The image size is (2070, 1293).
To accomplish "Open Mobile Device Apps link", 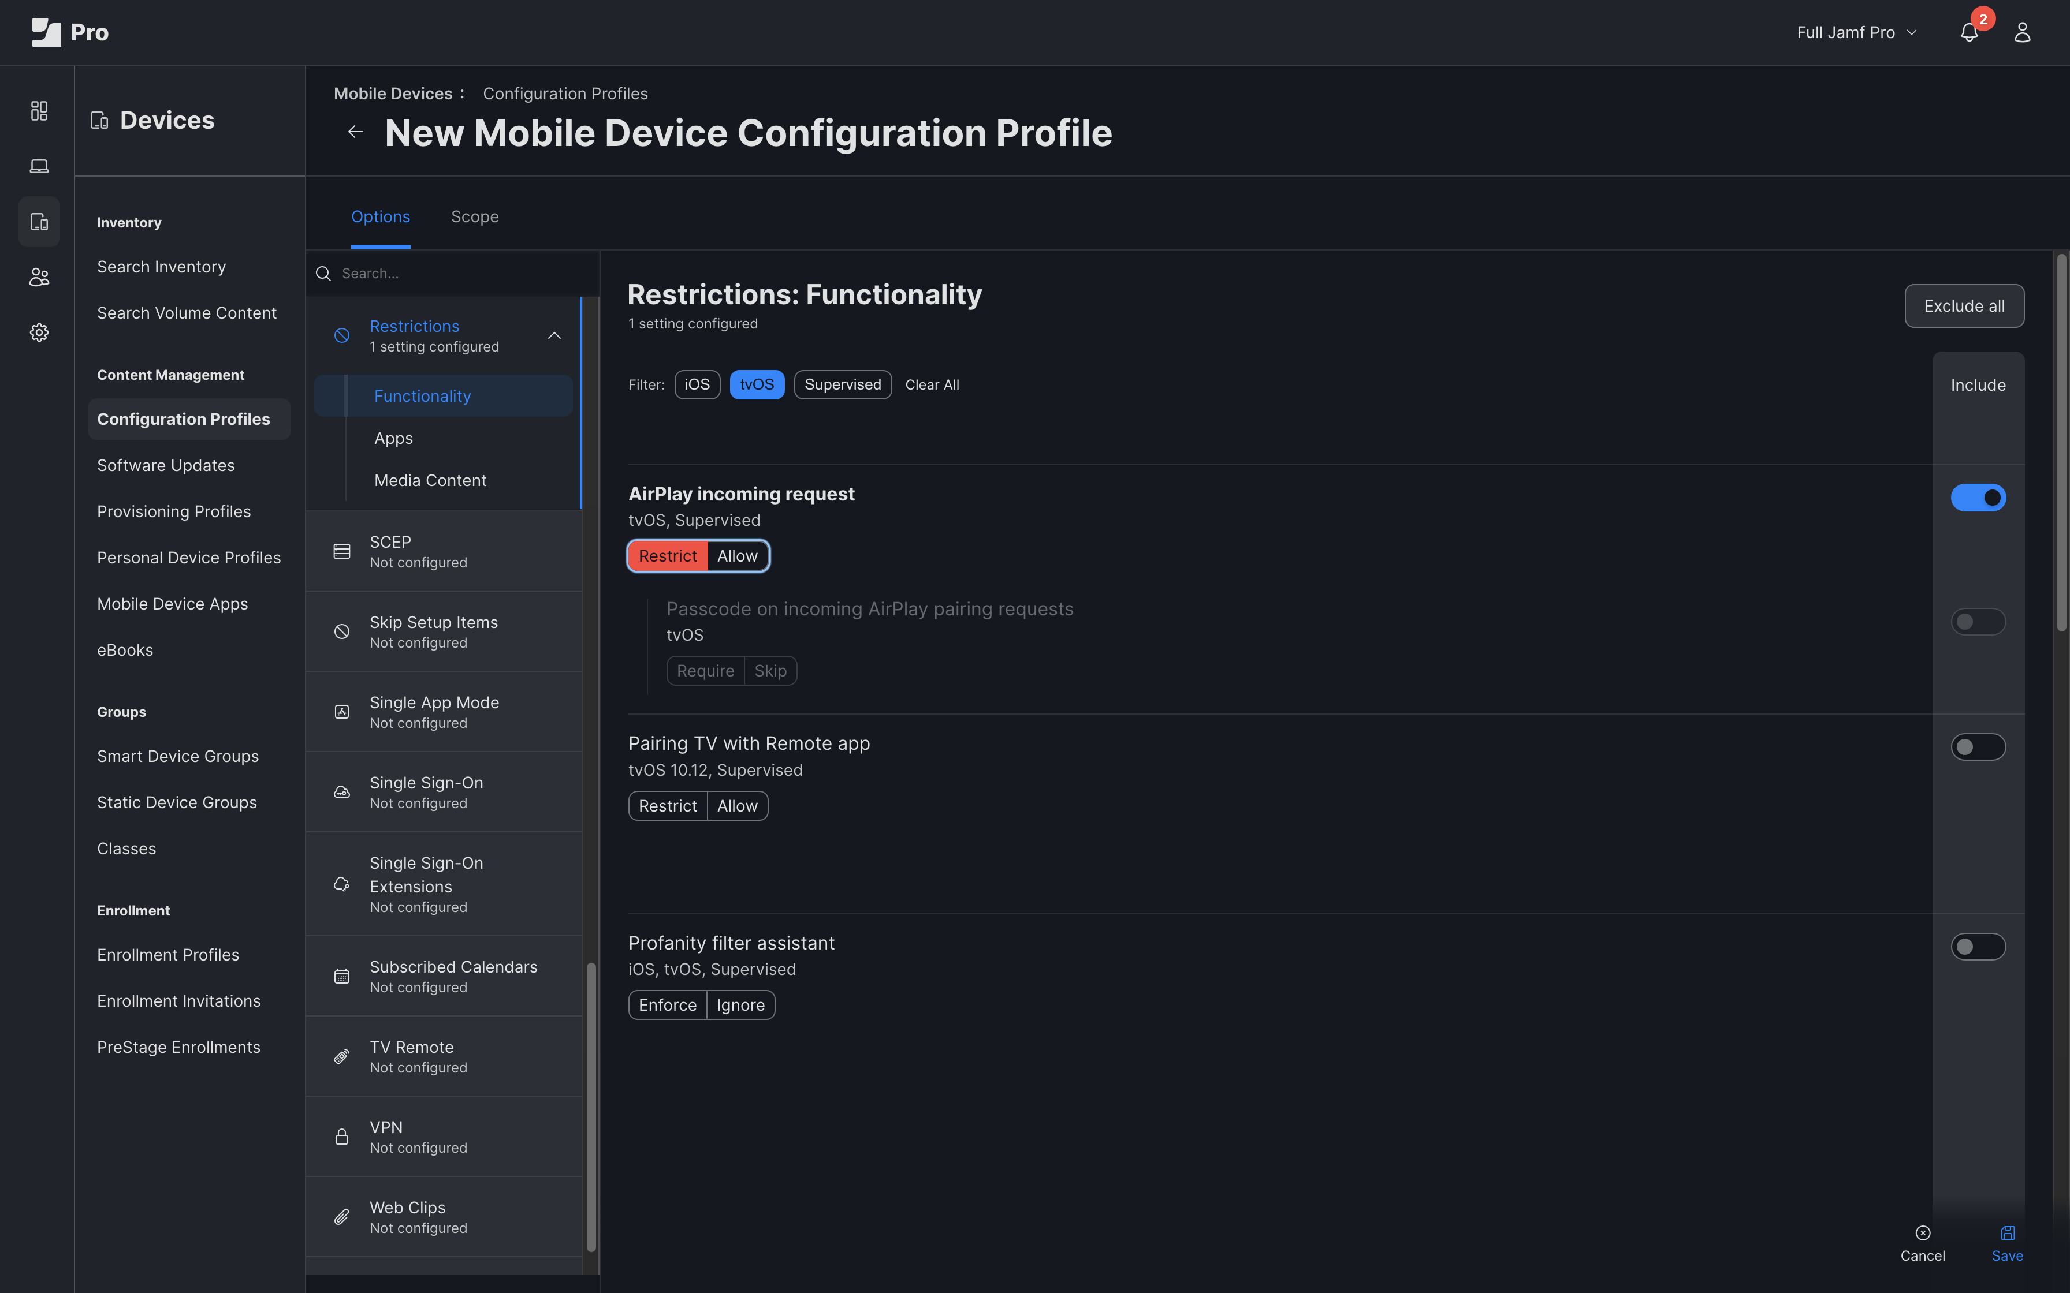I will 173,604.
